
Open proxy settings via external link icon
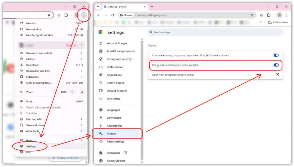coord(277,75)
